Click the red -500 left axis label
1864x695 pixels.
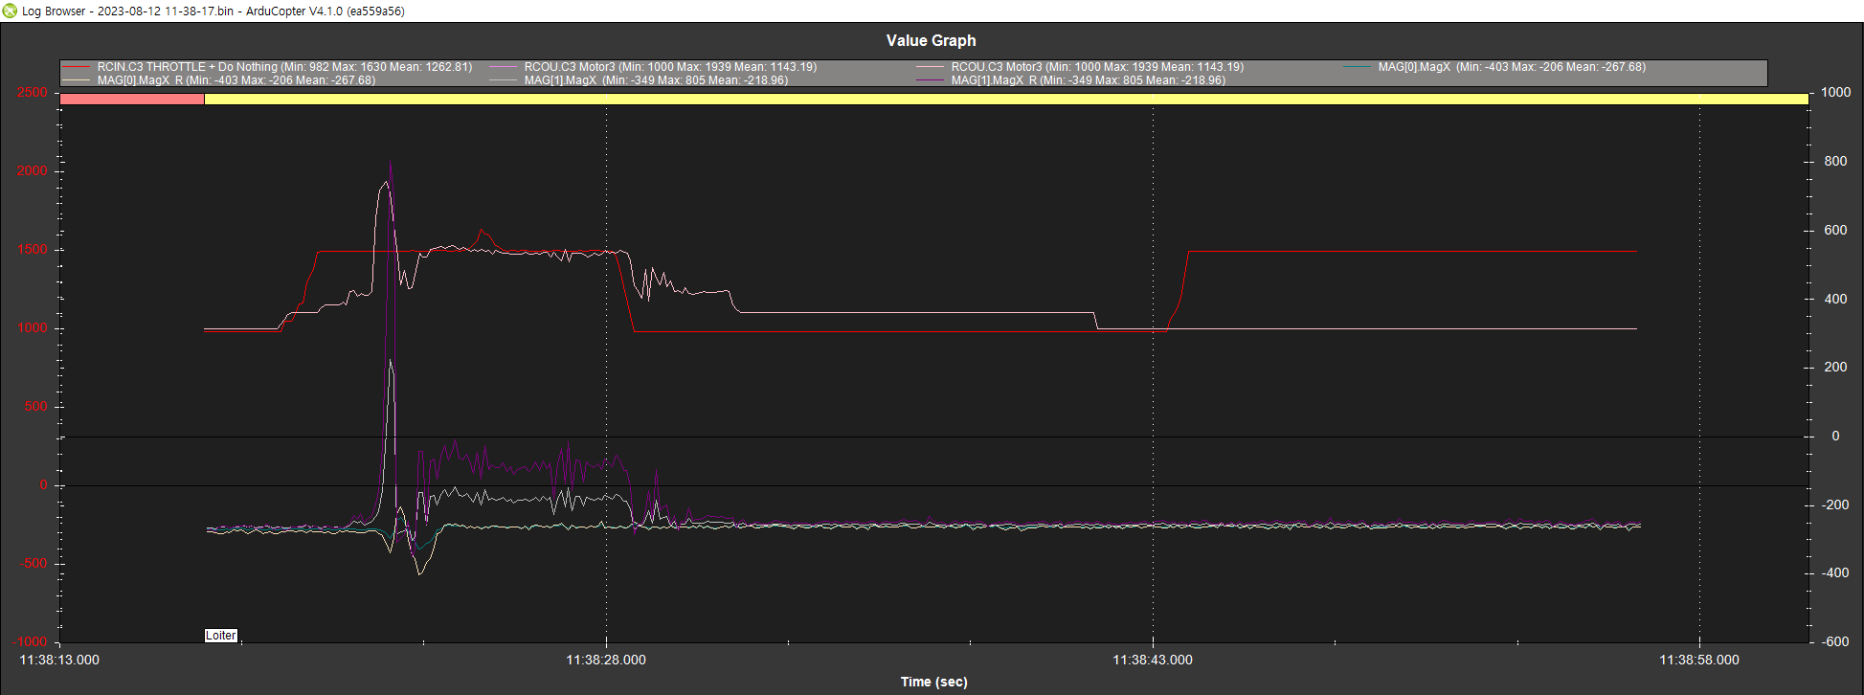[34, 564]
